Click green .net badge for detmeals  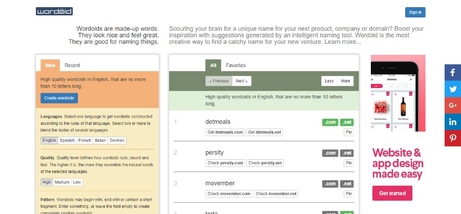(x=347, y=122)
